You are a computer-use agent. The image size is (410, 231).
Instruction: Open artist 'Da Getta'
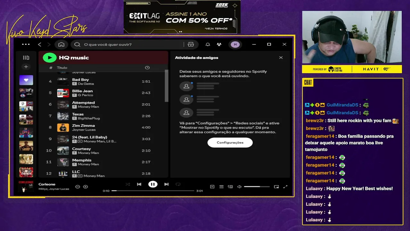pos(86,84)
